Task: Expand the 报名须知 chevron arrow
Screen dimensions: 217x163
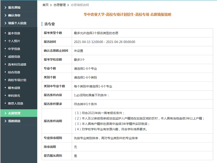Action: (x=5, y=7)
